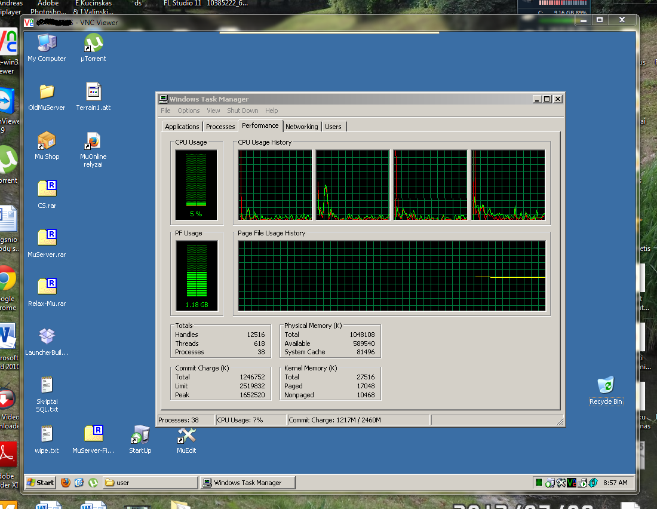The height and width of the screenshot is (509, 657).
Task: Launch Firefox from the quick launch bar
Action: (65, 483)
